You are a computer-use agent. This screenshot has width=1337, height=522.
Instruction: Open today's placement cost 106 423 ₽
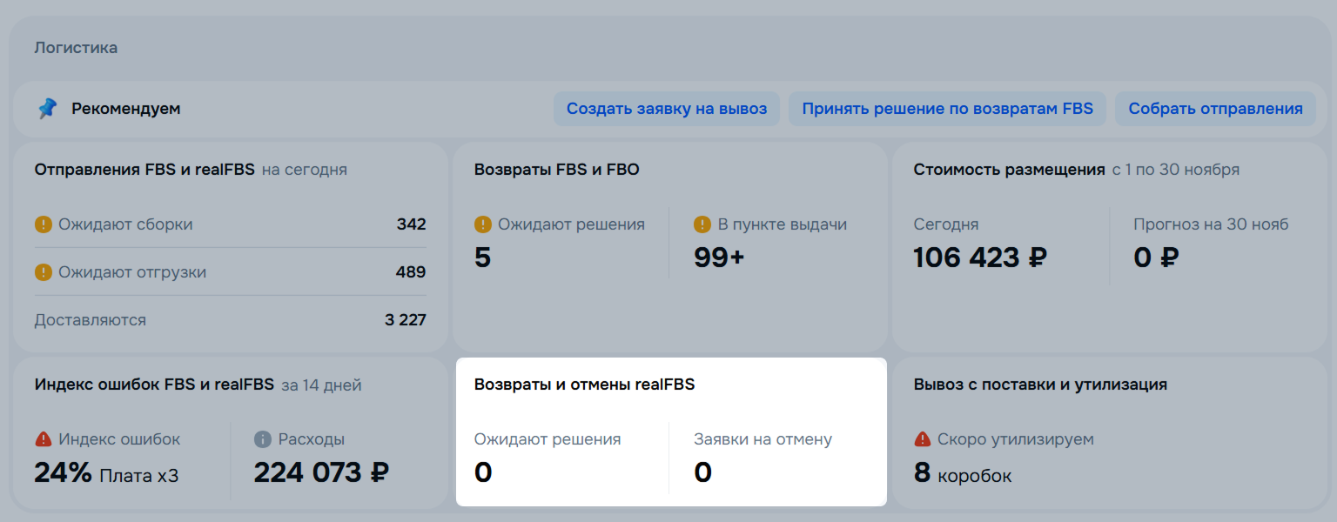point(980,258)
